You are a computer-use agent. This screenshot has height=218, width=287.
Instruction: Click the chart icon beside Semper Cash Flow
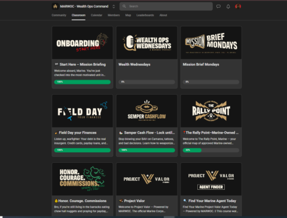coord(121,133)
